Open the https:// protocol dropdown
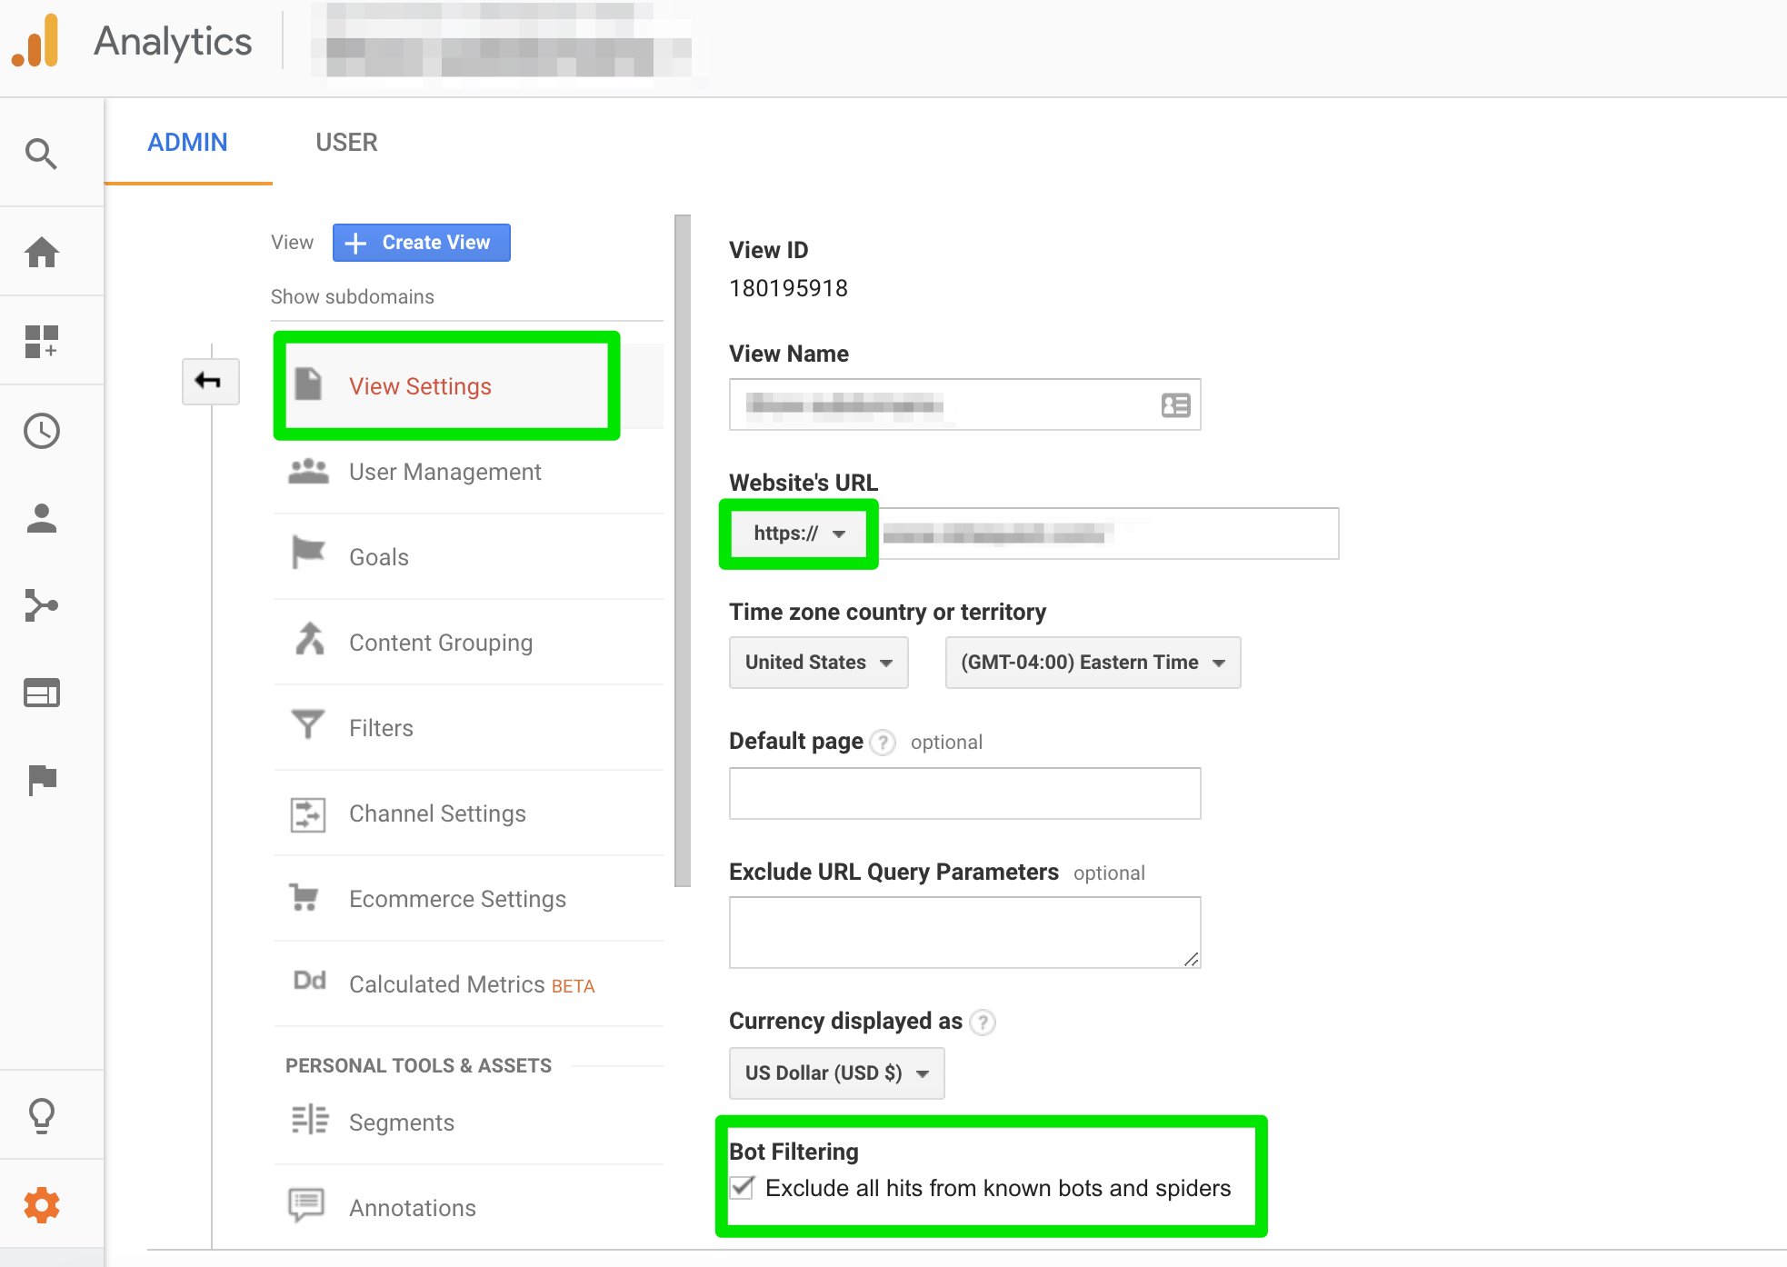Screen dimensions: 1787x1267 (x=798, y=534)
